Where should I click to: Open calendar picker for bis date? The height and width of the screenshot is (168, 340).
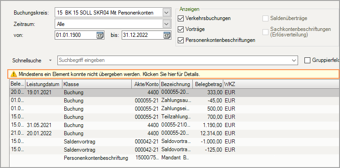[x=167, y=35]
